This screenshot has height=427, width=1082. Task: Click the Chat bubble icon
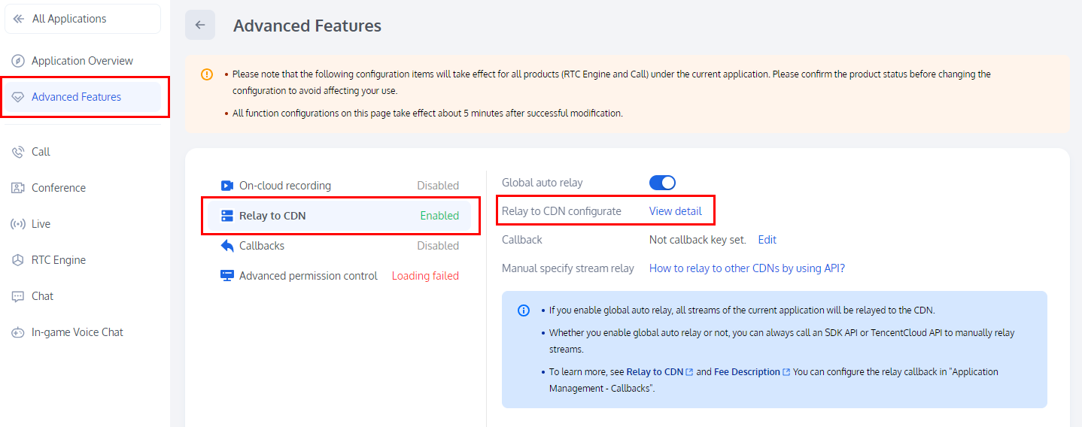pos(18,296)
